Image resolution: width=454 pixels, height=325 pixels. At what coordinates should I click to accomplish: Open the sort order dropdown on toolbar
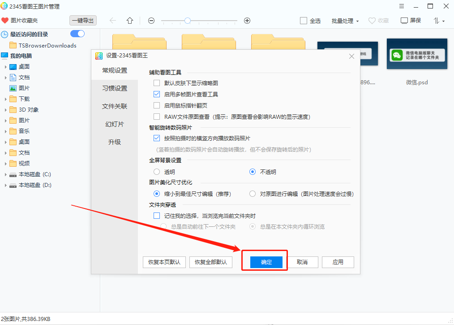[437, 20]
